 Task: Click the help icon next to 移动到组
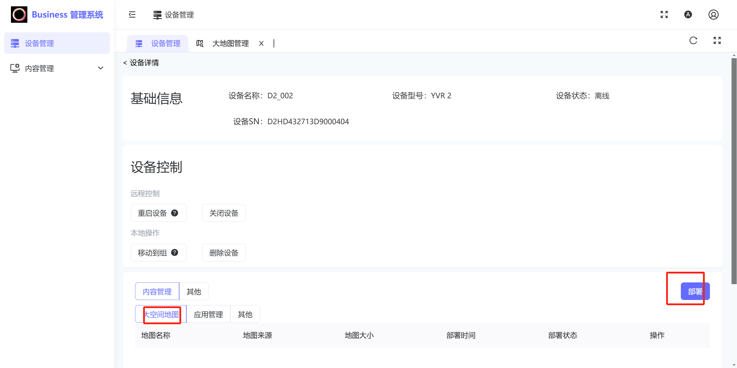(175, 252)
